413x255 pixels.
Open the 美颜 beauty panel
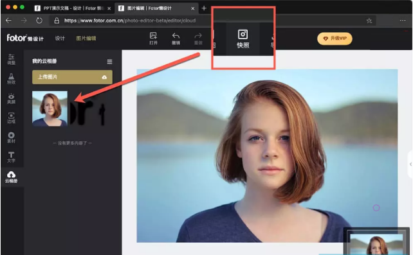coord(12,98)
